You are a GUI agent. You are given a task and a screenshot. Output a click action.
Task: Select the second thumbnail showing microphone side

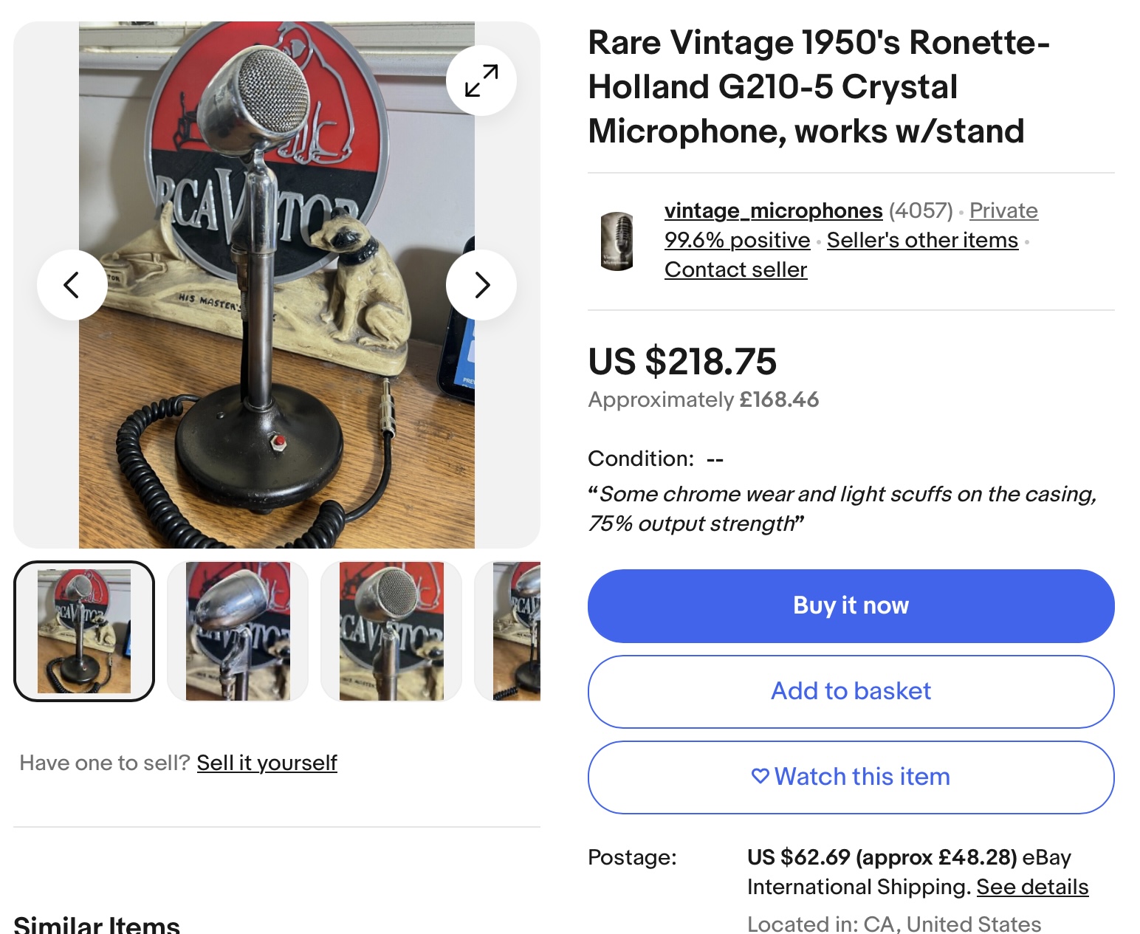click(238, 631)
